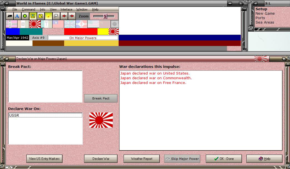Click the On Major Powers phase field
Image resolution: width=290 pixels, height=169 pixels.
coord(83,38)
